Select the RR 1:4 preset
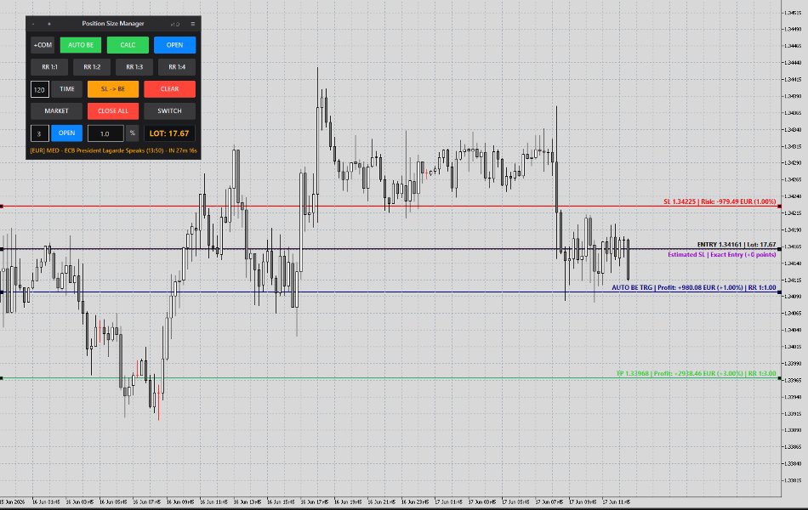The height and width of the screenshot is (510, 808). click(177, 67)
